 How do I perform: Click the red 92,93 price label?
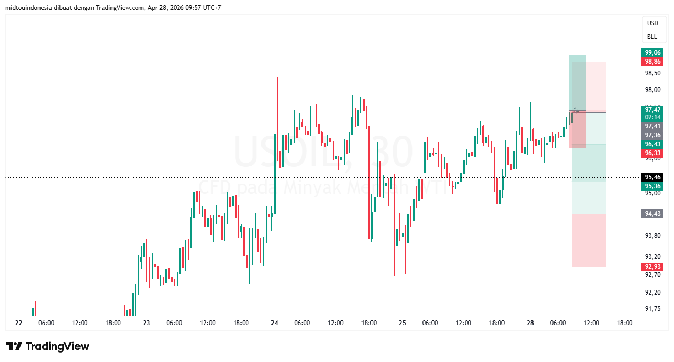[652, 267]
